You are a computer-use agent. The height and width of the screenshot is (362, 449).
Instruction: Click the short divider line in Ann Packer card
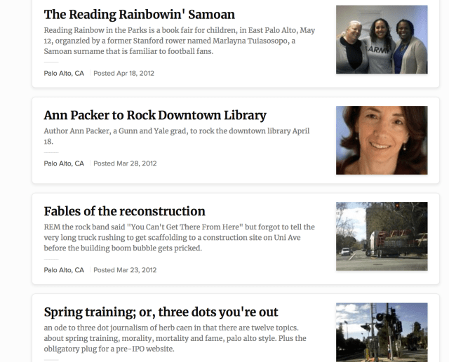click(x=51, y=153)
